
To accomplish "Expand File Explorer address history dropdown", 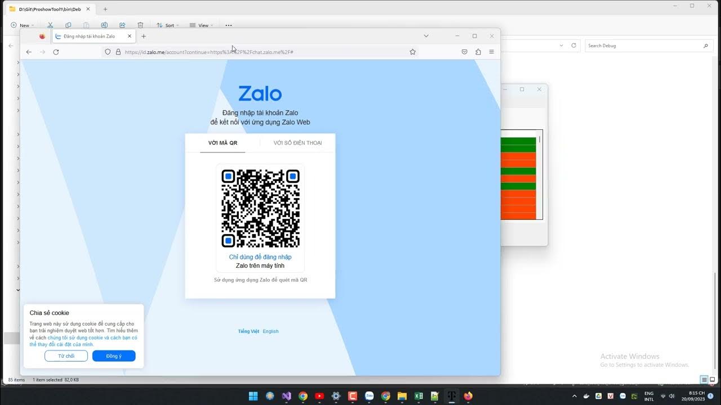I will 561,46.
